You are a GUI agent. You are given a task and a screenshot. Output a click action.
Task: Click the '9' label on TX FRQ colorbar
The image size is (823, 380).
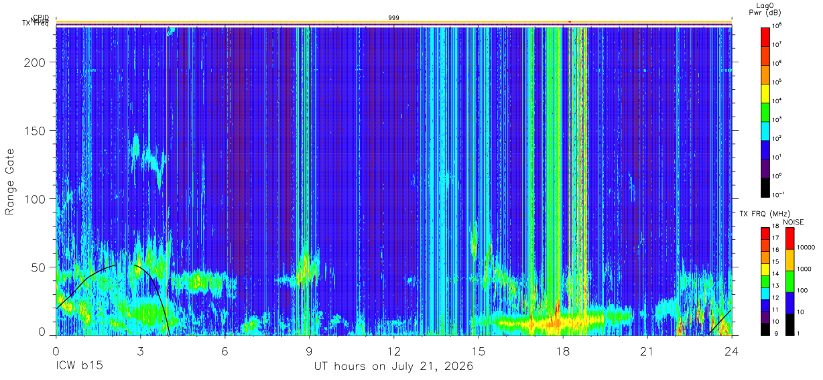[776, 332]
